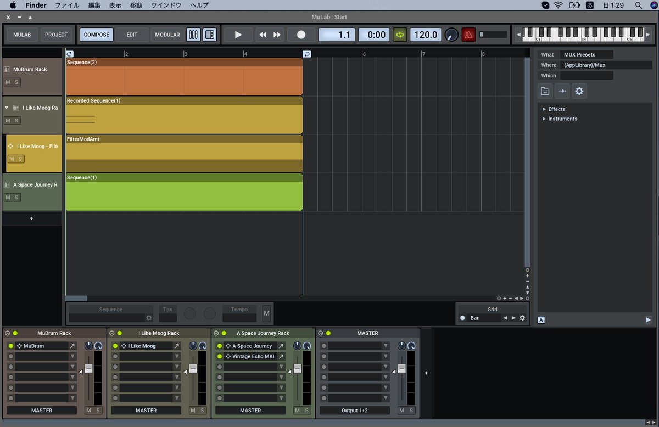Collapse the MuDrum Rack mixer strip
The height and width of the screenshot is (427, 659).
pos(7,333)
